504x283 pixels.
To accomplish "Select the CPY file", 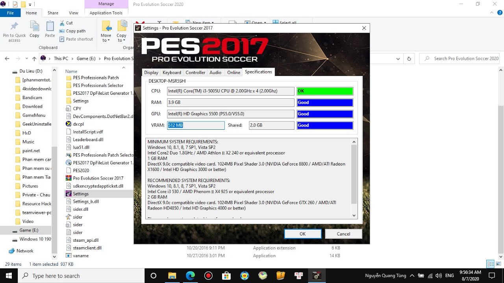I will pyautogui.click(x=77, y=108).
